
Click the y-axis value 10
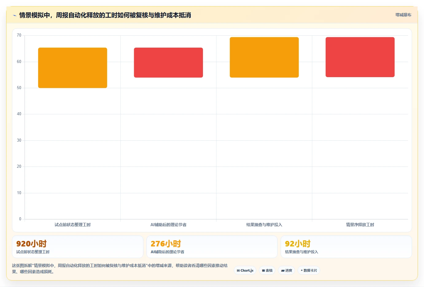tap(19, 193)
